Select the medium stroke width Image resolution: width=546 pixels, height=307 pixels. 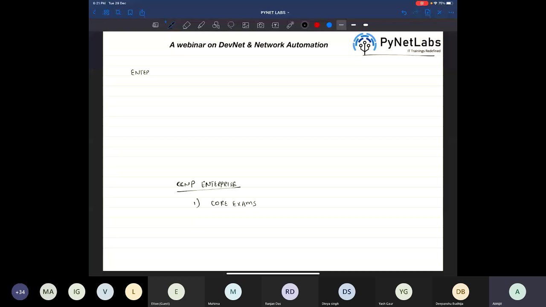pyautogui.click(x=354, y=25)
